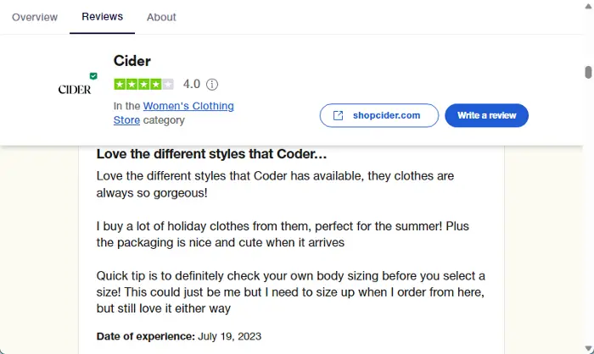Viewport: 594px width, 354px height.
Task: Open the About tab
Action: click(161, 17)
